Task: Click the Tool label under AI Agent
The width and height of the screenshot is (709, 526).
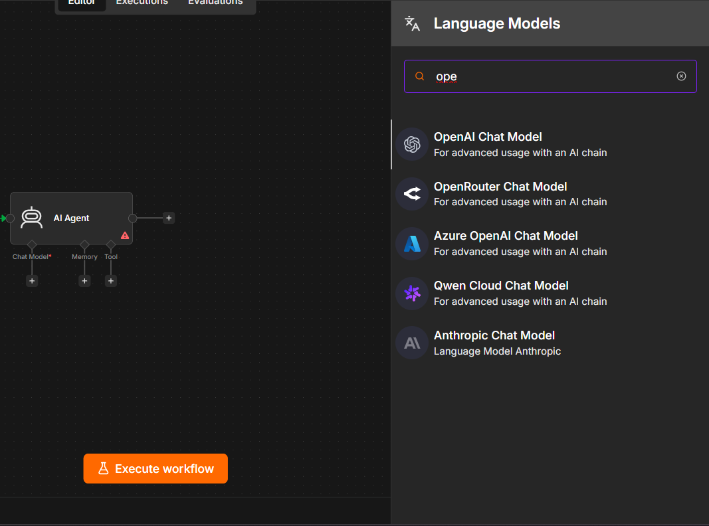Action: (x=111, y=256)
